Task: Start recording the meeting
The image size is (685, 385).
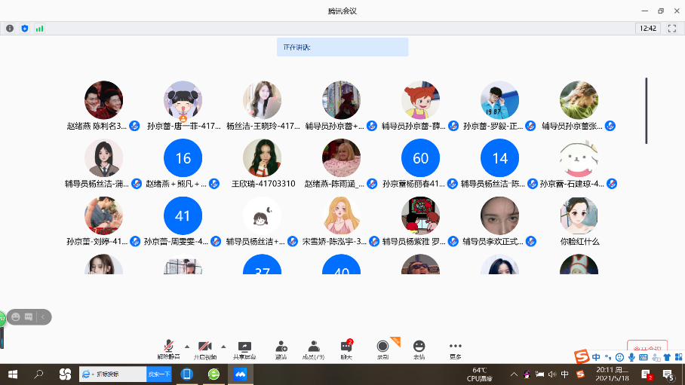Action: coord(383,349)
